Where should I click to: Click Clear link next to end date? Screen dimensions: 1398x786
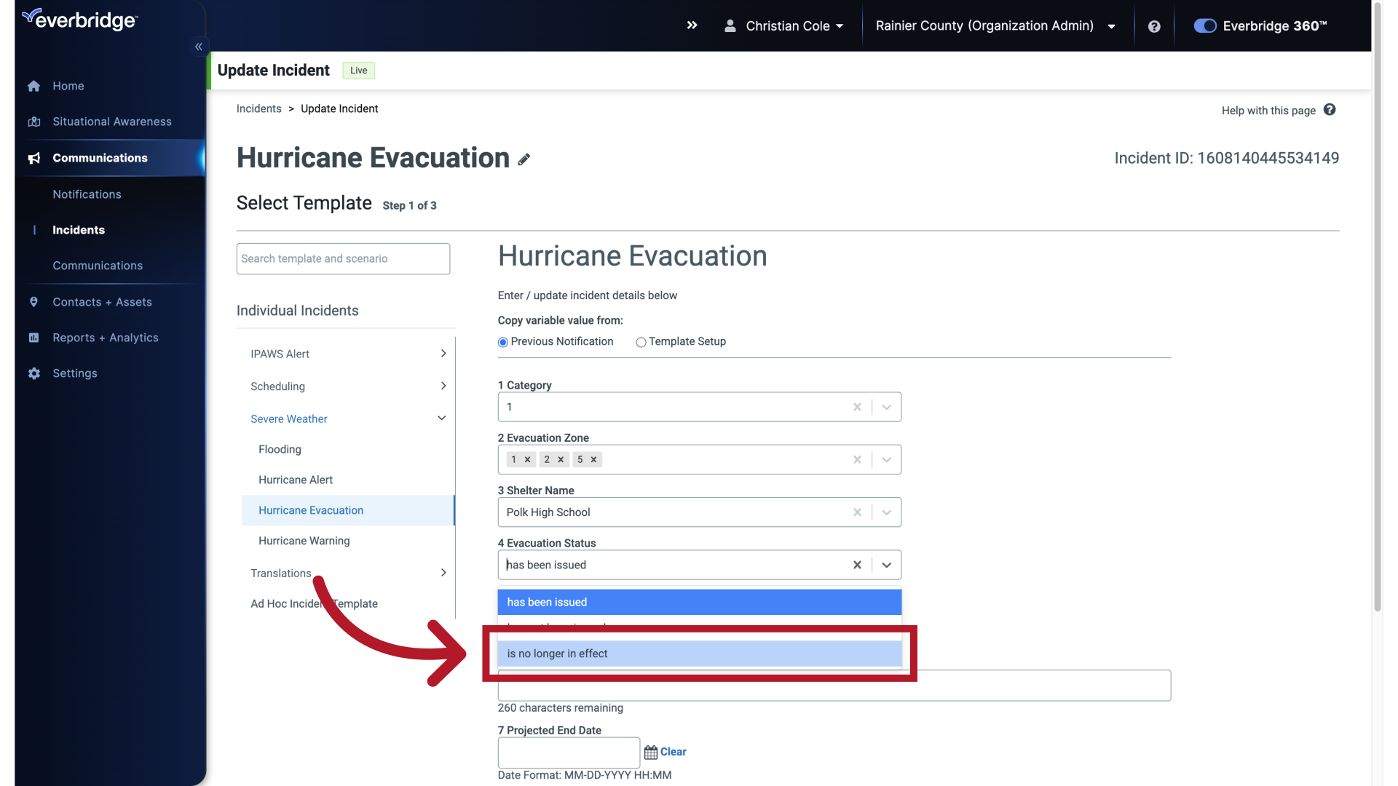[673, 752]
